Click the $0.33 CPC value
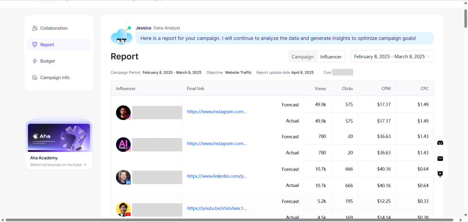 422,201
